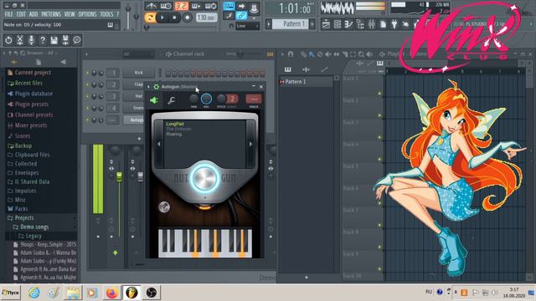Click the magnet snap icon in the playlist toolbar

pyautogui.click(x=291, y=54)
